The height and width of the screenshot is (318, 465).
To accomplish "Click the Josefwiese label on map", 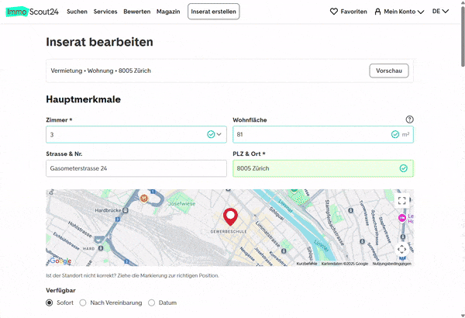I will click(x=181, y=204).
